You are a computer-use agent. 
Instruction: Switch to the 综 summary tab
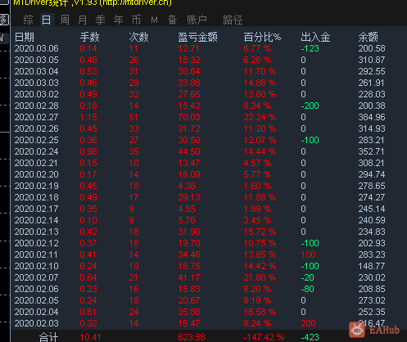[x=29, y=20]
